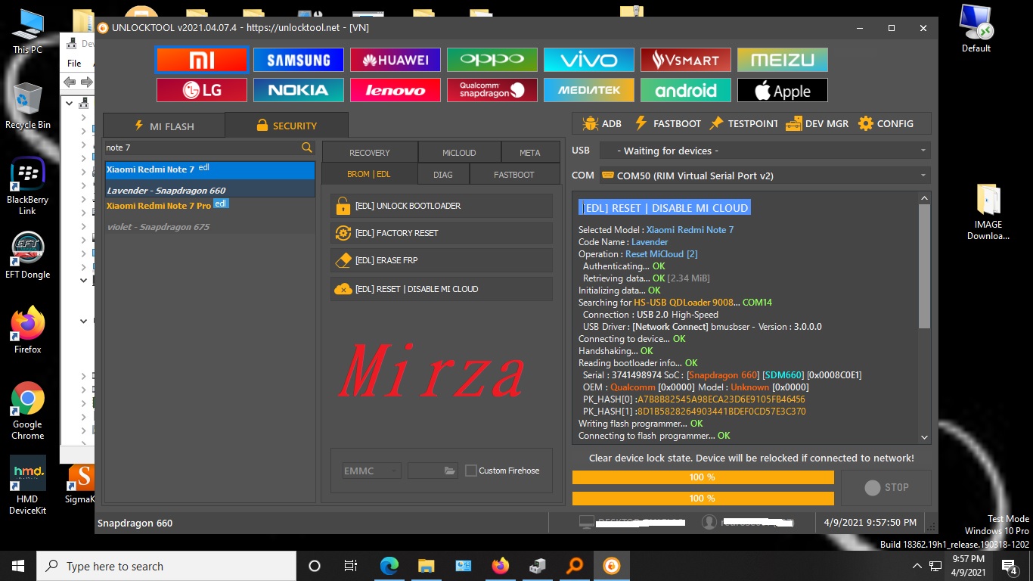Viewport: 1033px width, 581px height.
Task: Click [EDL] RESET | DISABLE MI CLOUD button
Action: click(442, 289)
